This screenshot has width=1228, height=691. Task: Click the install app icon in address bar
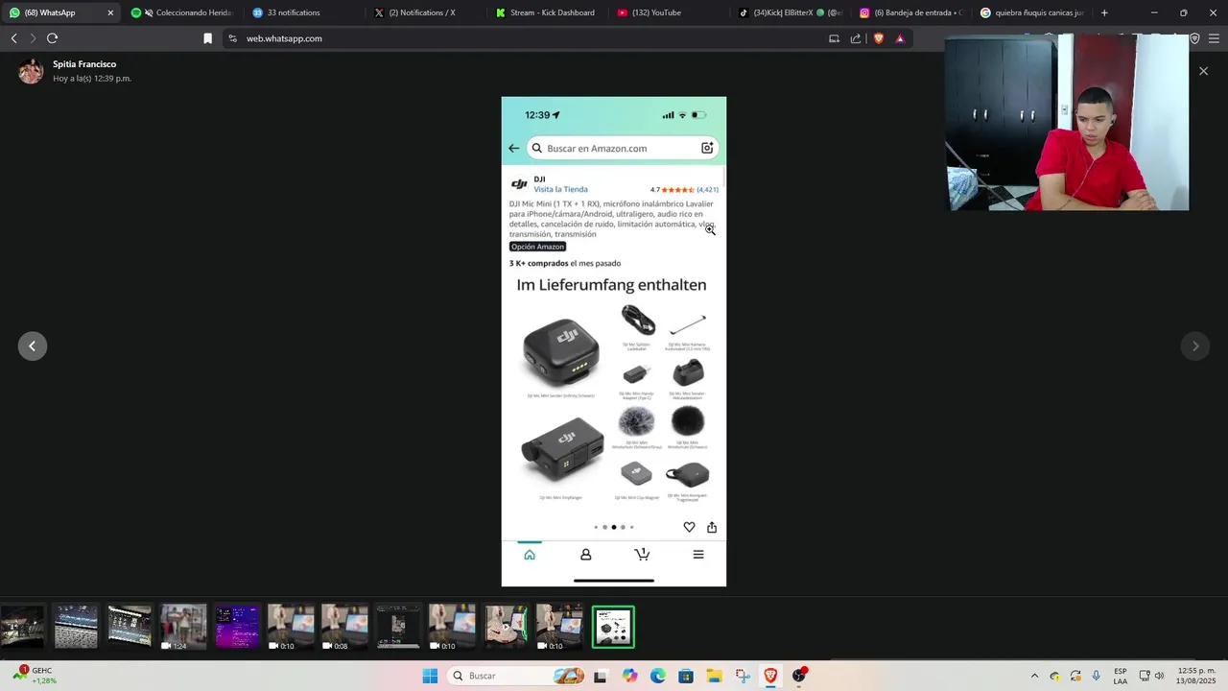tap(834, 38)
